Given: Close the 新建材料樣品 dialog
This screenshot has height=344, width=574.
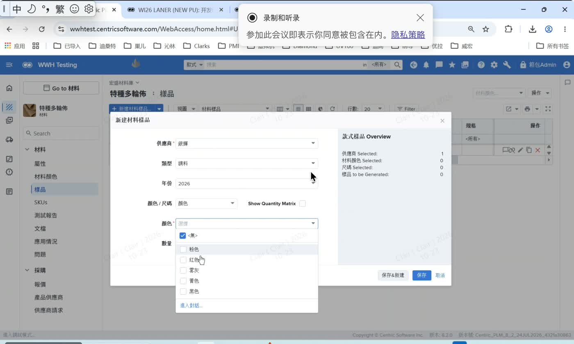Looking at the screenshot, I should point(442,121).
